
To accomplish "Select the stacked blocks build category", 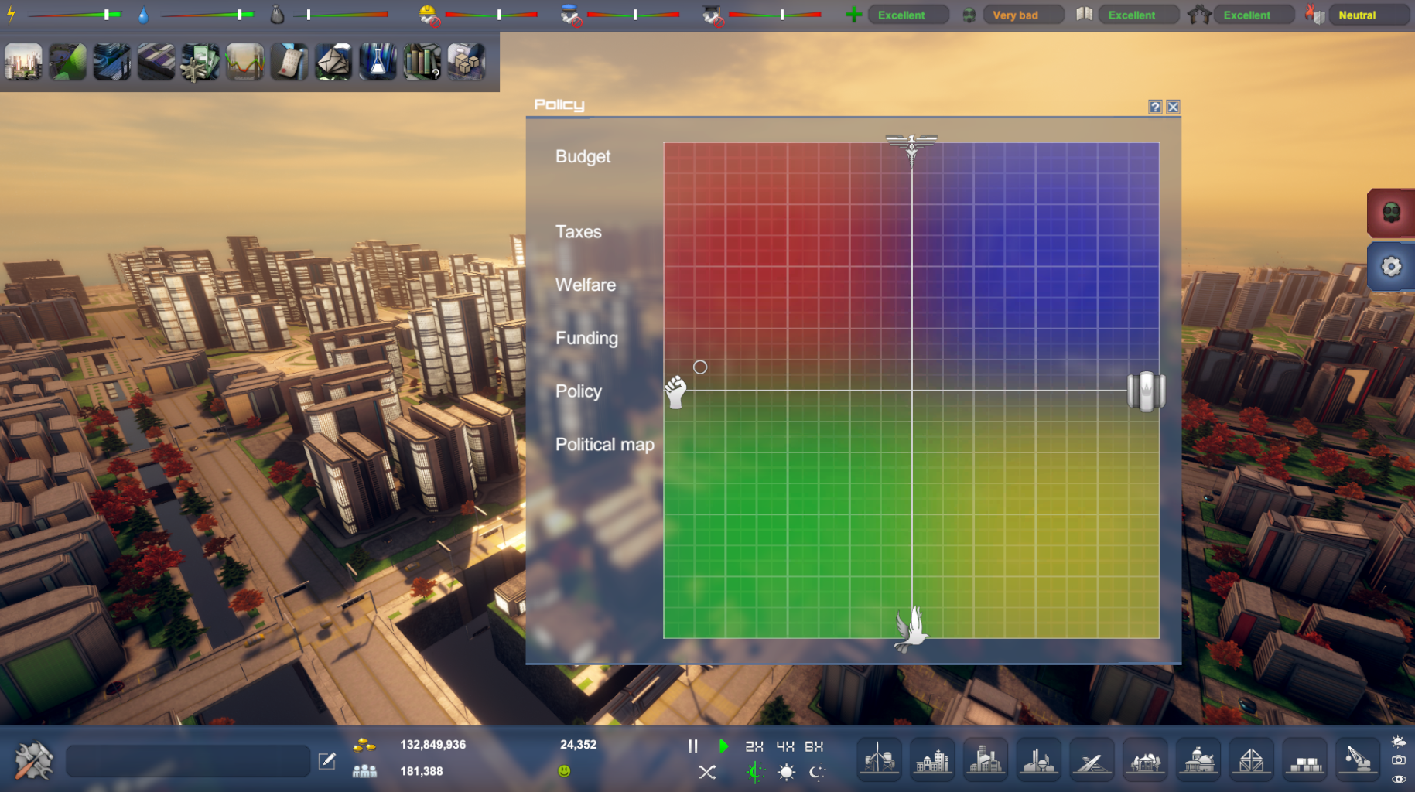I will coord(1305,760).
